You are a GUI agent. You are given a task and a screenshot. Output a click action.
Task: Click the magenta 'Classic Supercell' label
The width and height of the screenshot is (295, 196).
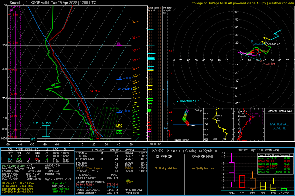pos(255,115)
